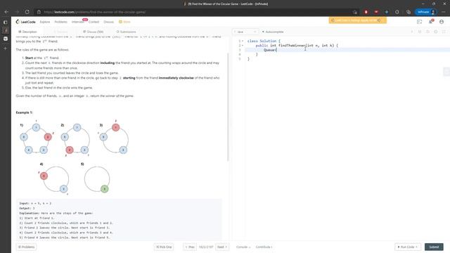450x253 pixels.
Task: Open the Discuss nav item
Action: pos(108,22)
